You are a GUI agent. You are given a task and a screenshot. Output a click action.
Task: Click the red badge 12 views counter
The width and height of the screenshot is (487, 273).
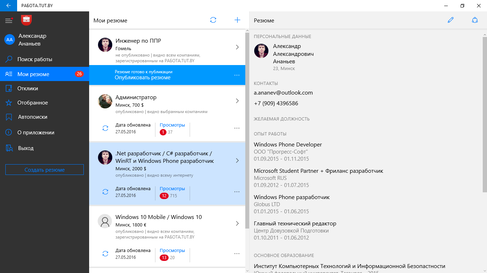click(164, 196)
